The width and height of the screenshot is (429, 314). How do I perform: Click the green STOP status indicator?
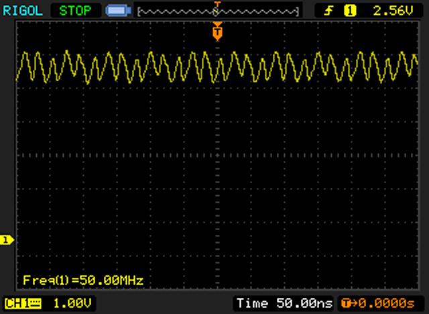click(x=75, y=11)
